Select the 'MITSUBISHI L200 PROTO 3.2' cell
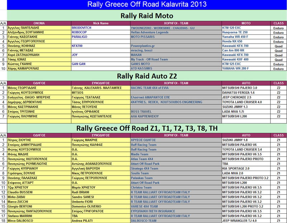The image size is (287, 223). coord(246,206)
